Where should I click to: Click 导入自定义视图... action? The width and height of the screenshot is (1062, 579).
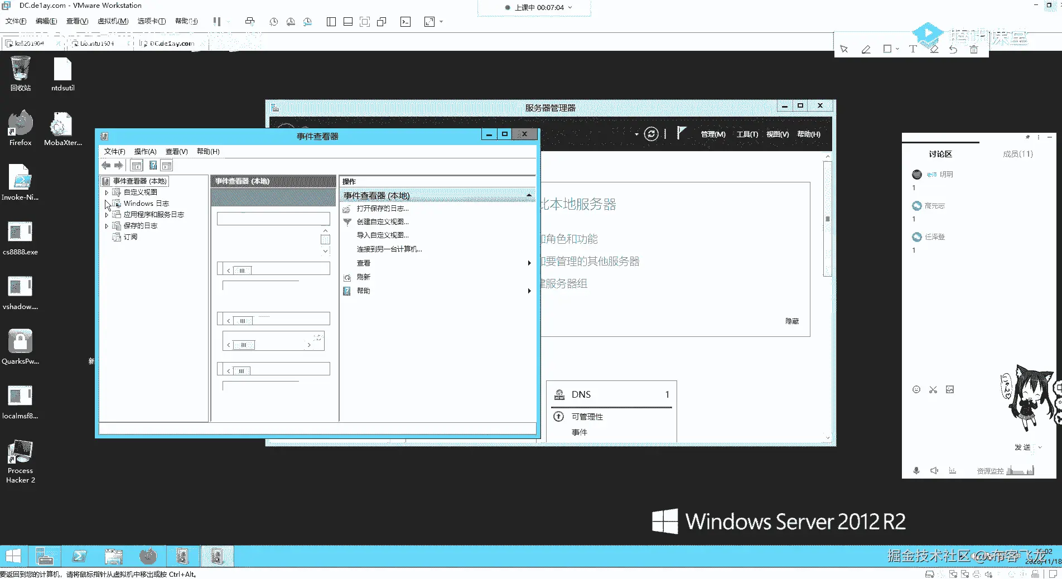(x=383, y=235)
